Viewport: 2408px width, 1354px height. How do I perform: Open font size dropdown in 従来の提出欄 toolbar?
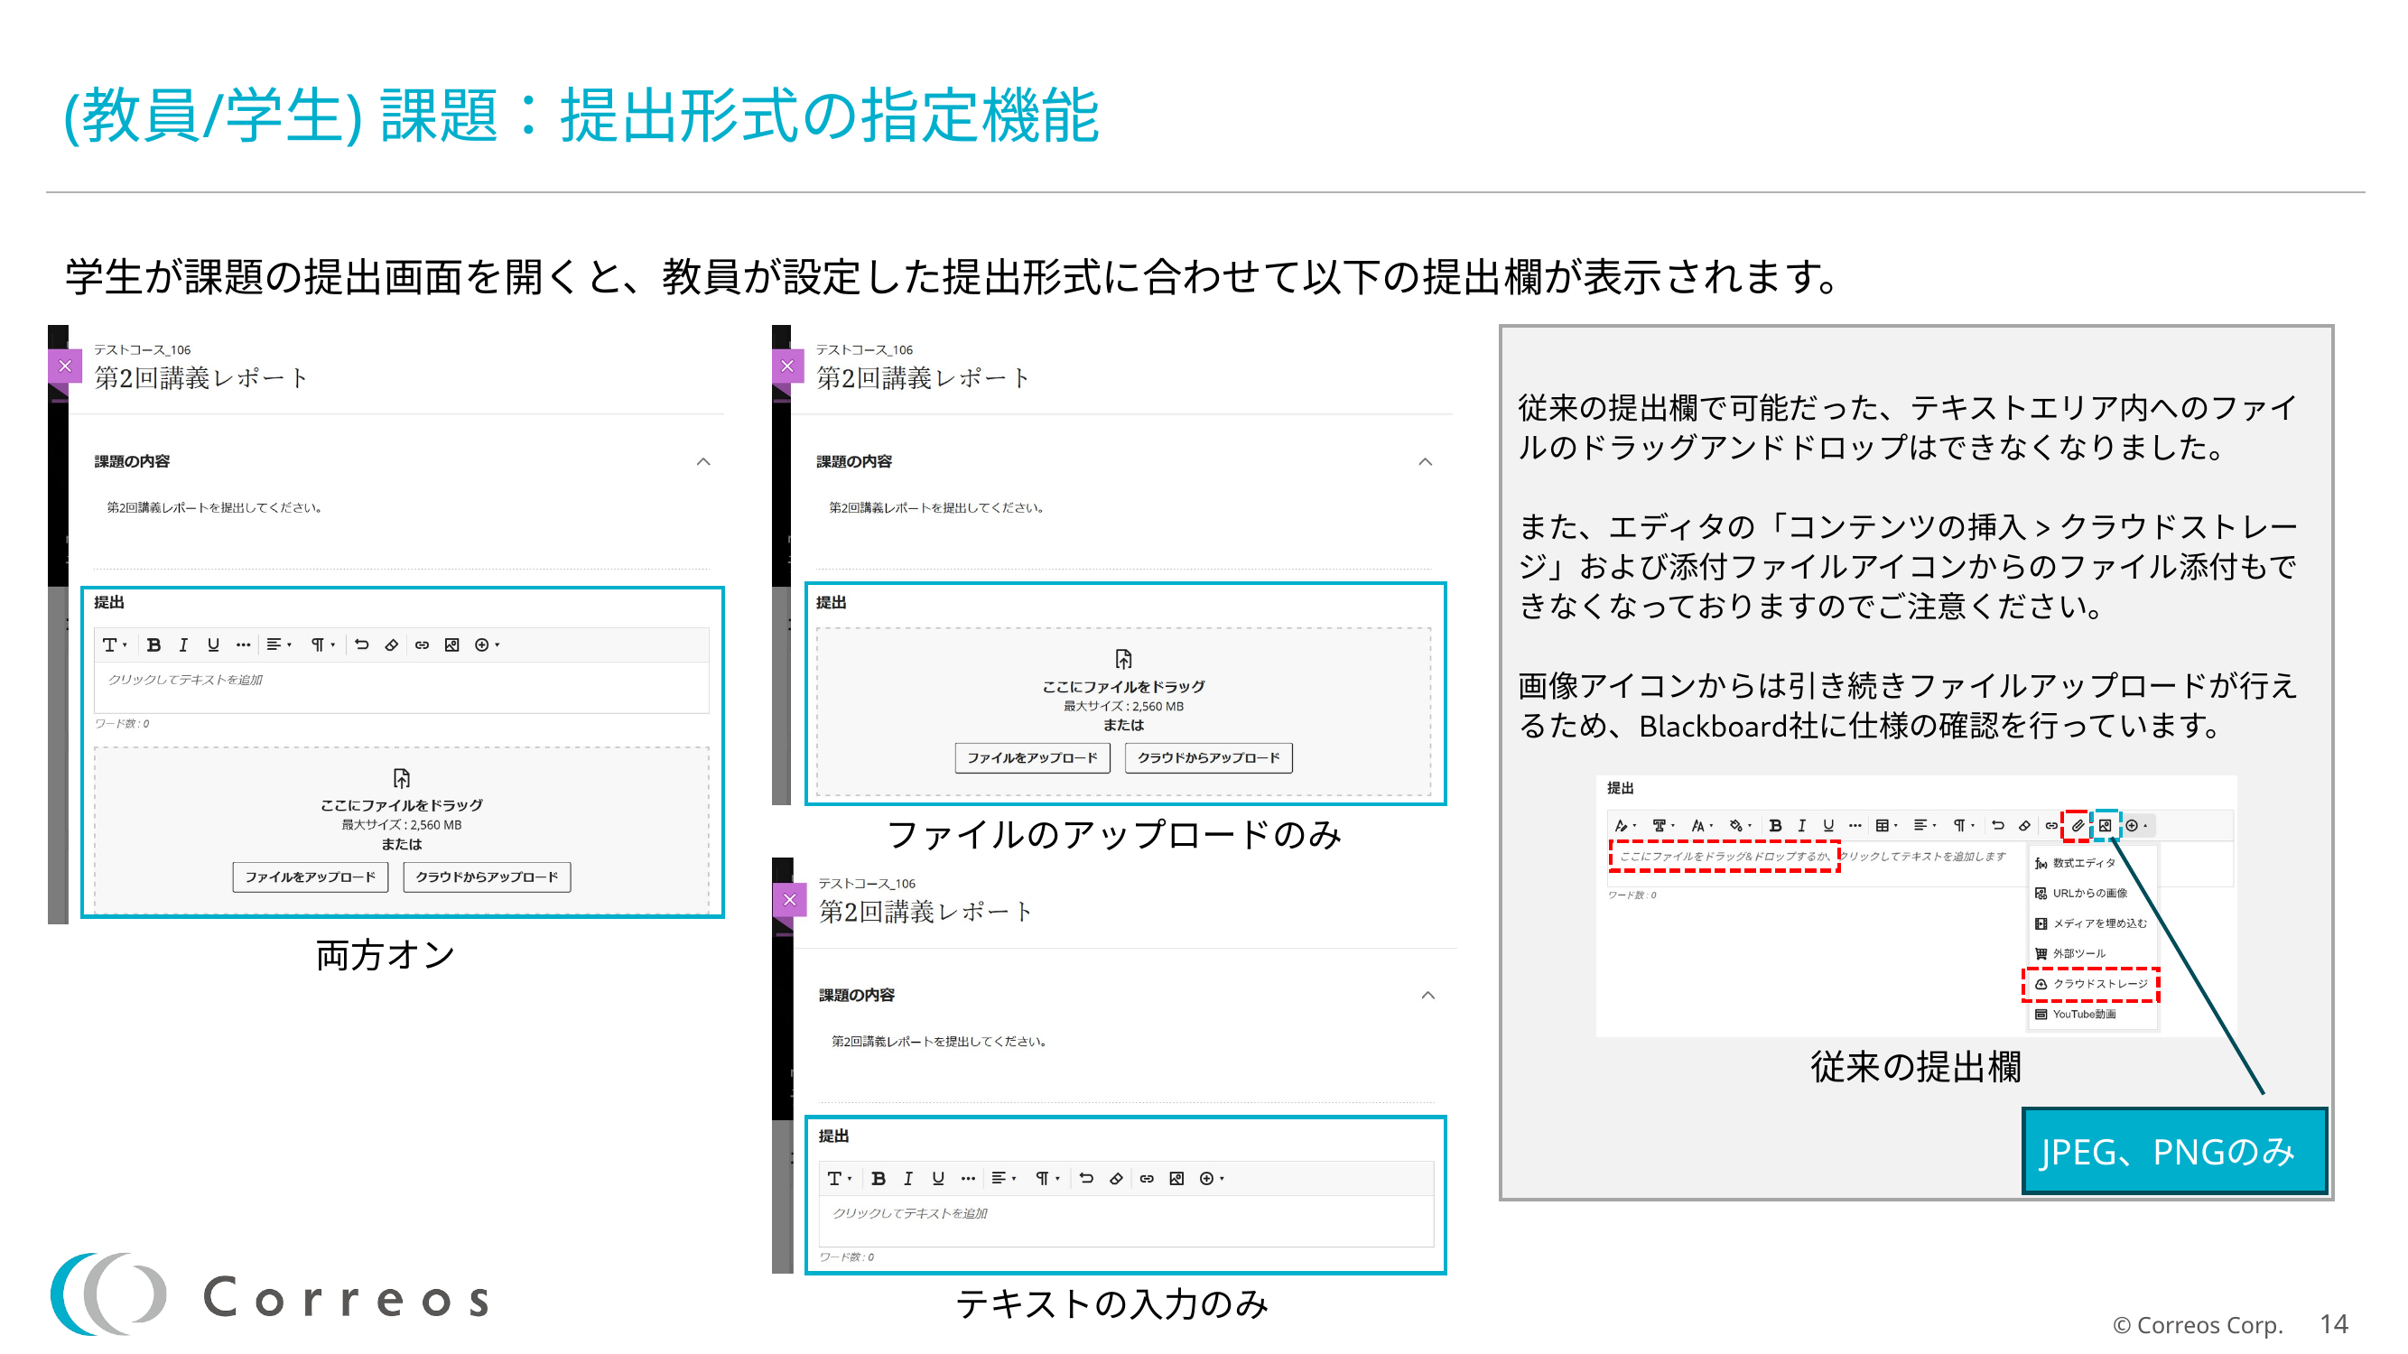(1702, 825)
